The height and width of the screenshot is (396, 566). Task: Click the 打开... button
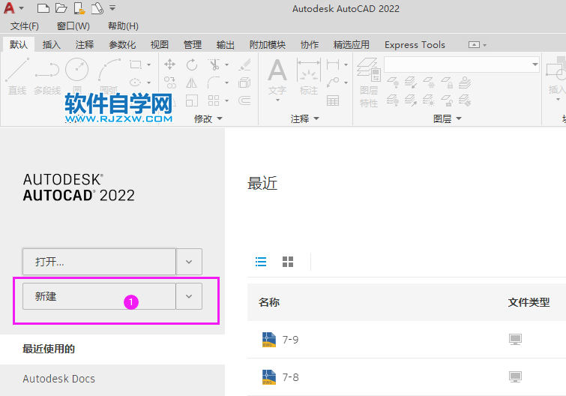click(99, 262)
